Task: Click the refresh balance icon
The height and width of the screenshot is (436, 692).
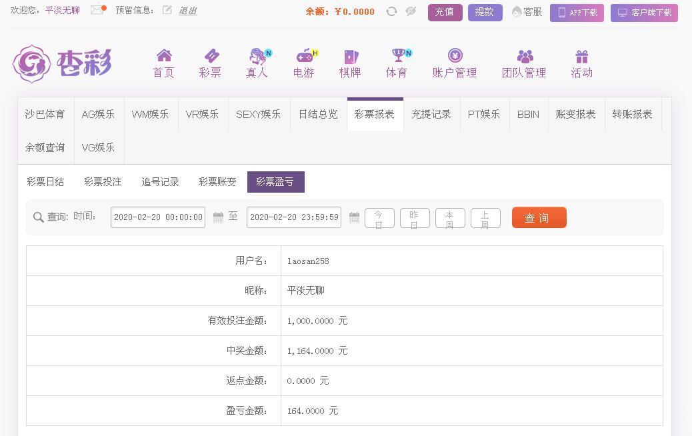Action: click(x=391, y=11)
